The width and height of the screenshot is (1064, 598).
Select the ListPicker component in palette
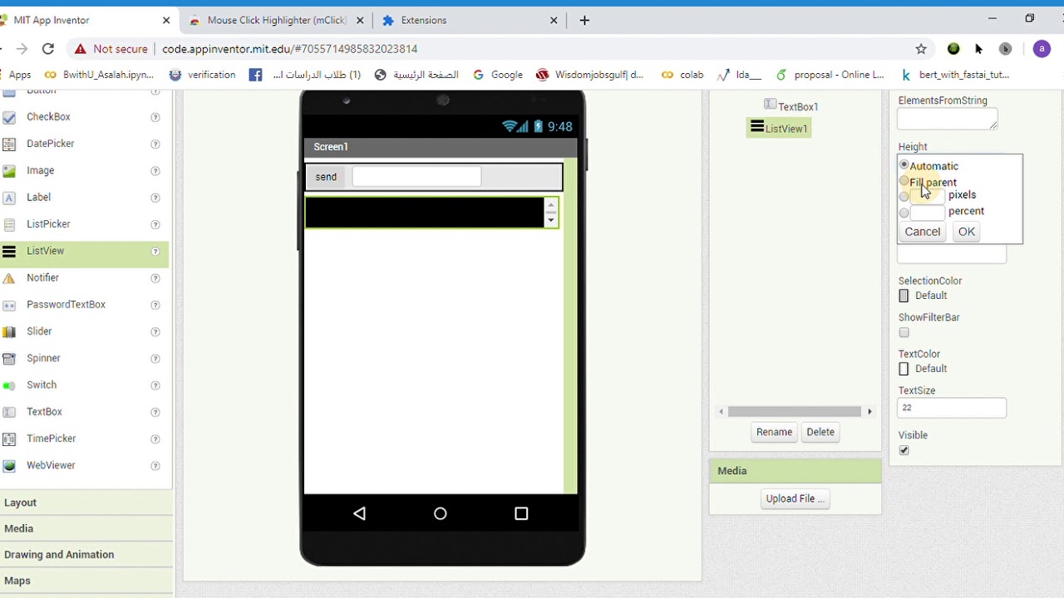tap(48, 224)
